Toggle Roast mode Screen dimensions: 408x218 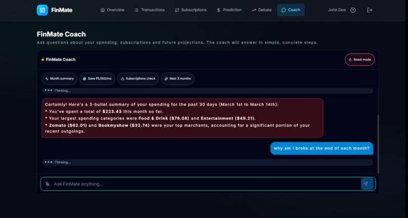coord(359,60)
